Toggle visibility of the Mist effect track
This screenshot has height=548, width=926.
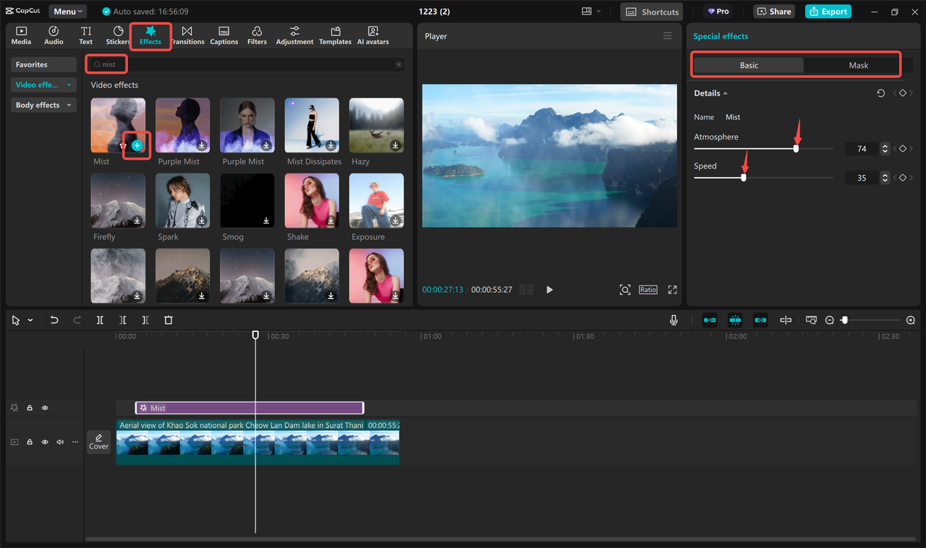coord(45,408)
